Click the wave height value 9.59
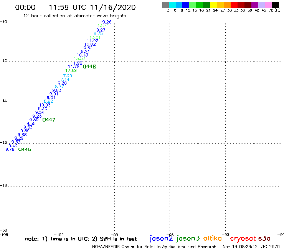 click(34, 120)
